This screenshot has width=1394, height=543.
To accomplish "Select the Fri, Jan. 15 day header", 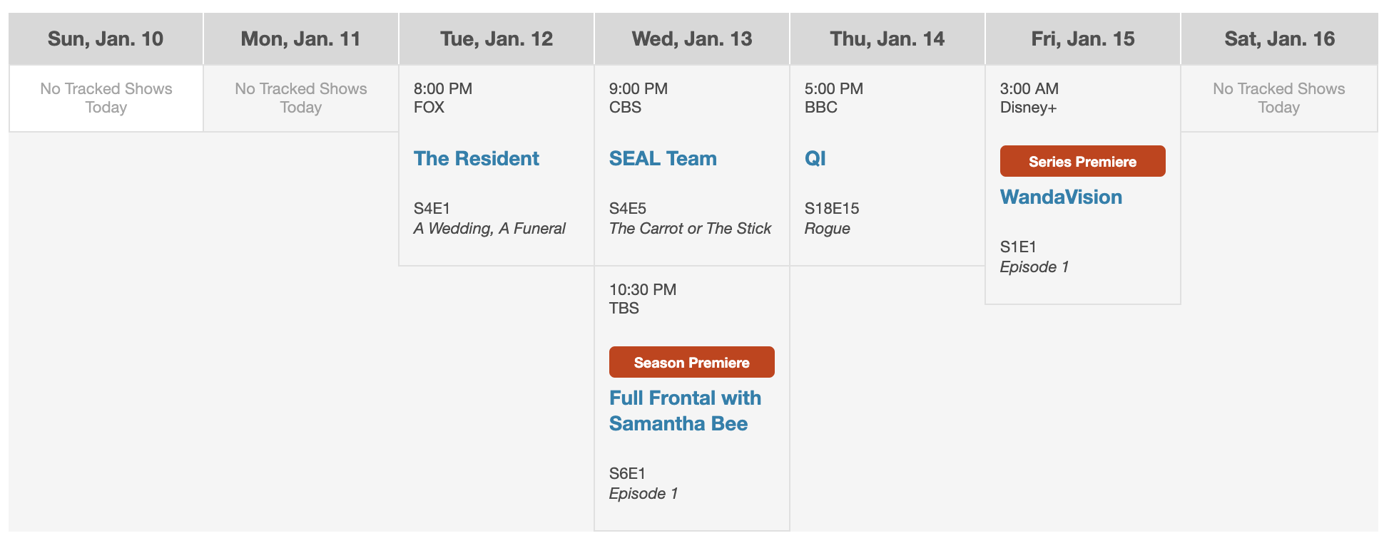I will pyautogui.click(x=1083, y=39).
